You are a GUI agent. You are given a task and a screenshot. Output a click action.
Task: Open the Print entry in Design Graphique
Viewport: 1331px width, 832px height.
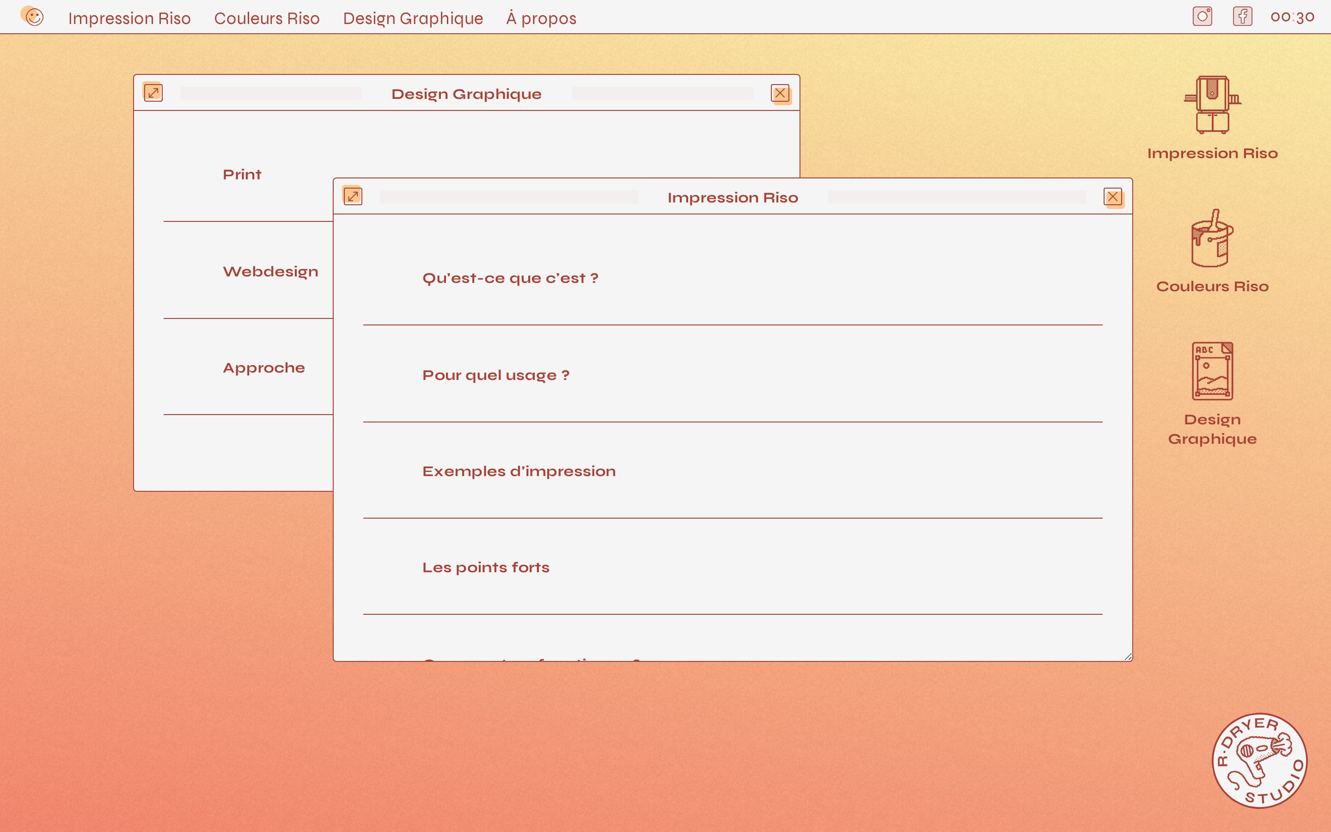(x=242, y=175)
